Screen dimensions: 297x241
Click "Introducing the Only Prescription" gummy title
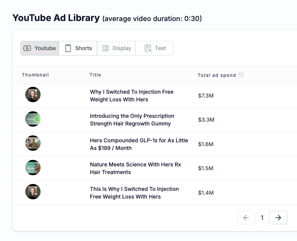click(x=132, y=120)
